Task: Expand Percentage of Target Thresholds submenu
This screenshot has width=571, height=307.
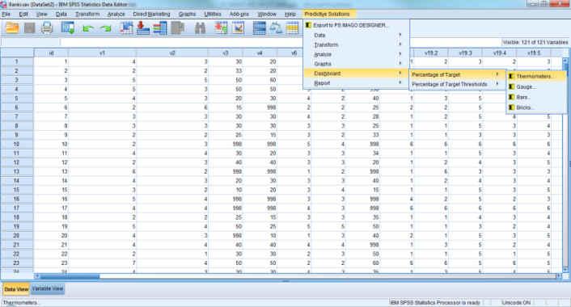Action: pyautogui.click(x=457, y=84)
